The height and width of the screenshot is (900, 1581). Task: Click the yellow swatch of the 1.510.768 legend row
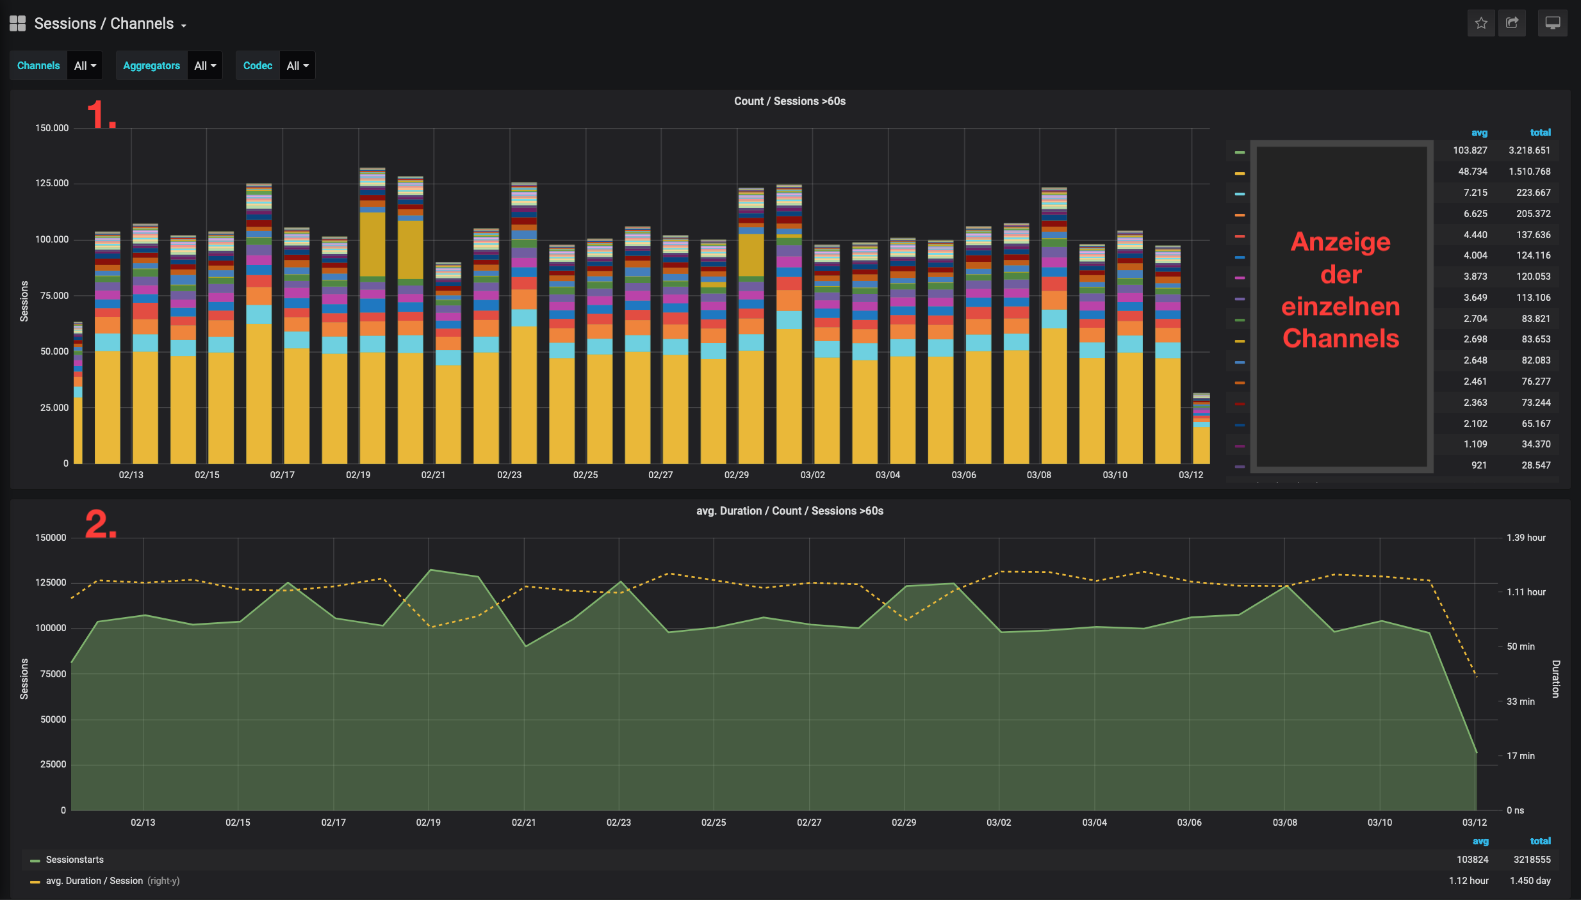coord(1240,173)
